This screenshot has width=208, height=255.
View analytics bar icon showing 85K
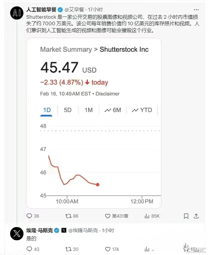click(x=147, y=216)
